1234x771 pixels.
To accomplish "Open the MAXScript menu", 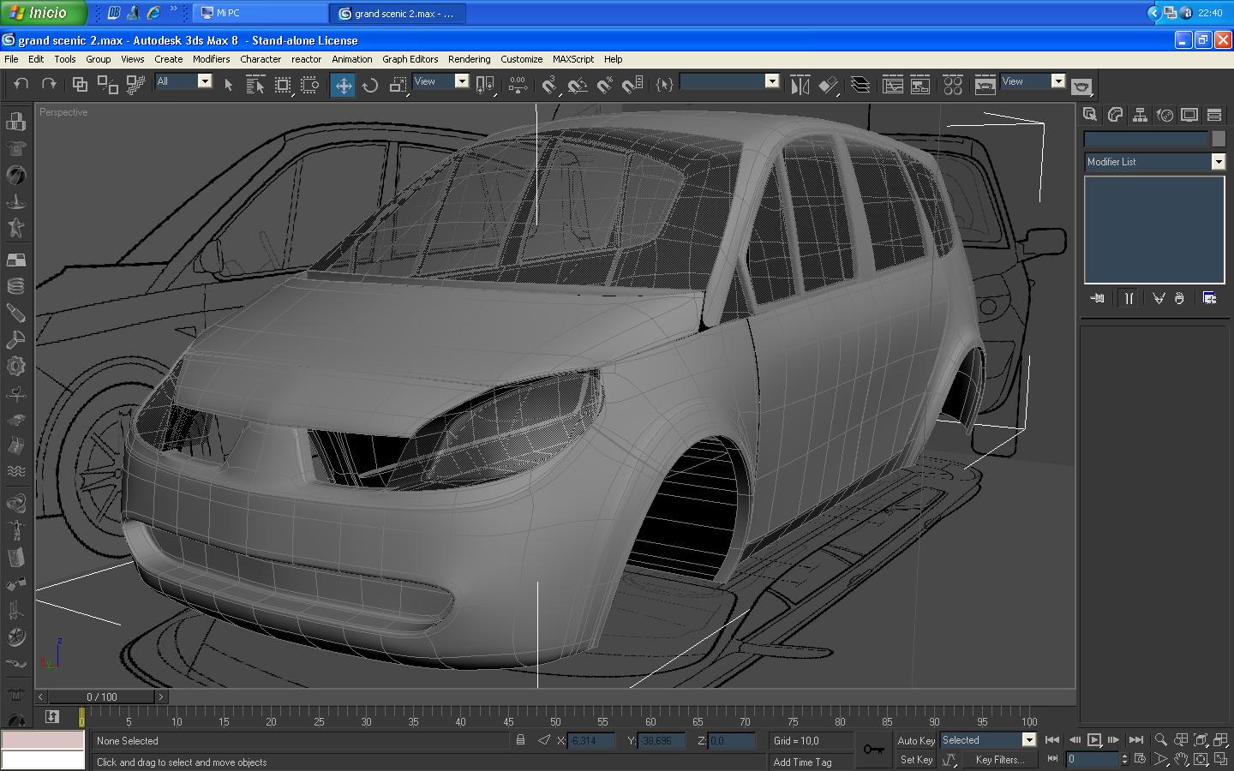I will (x=572, y=59).
